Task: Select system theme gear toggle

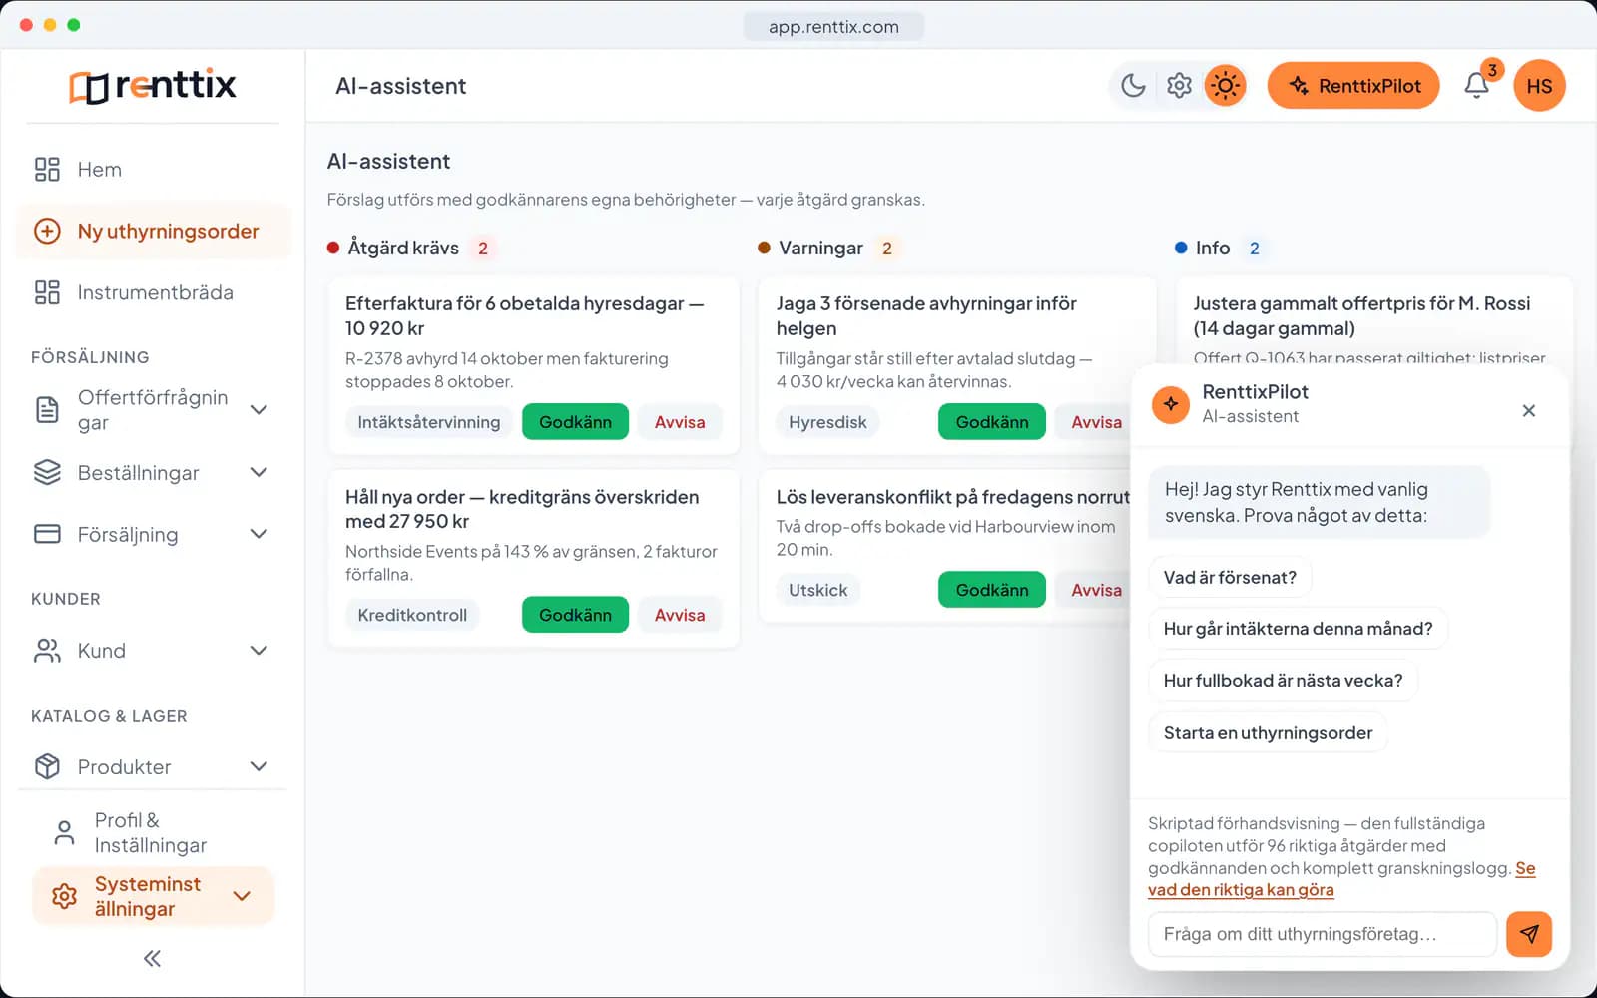Action: 1179,86
